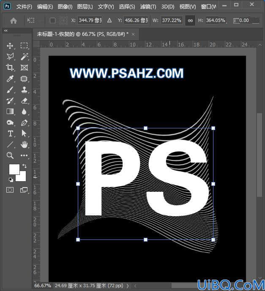Click the width W percentage field
265x291 pixels.
coord(172,20)
